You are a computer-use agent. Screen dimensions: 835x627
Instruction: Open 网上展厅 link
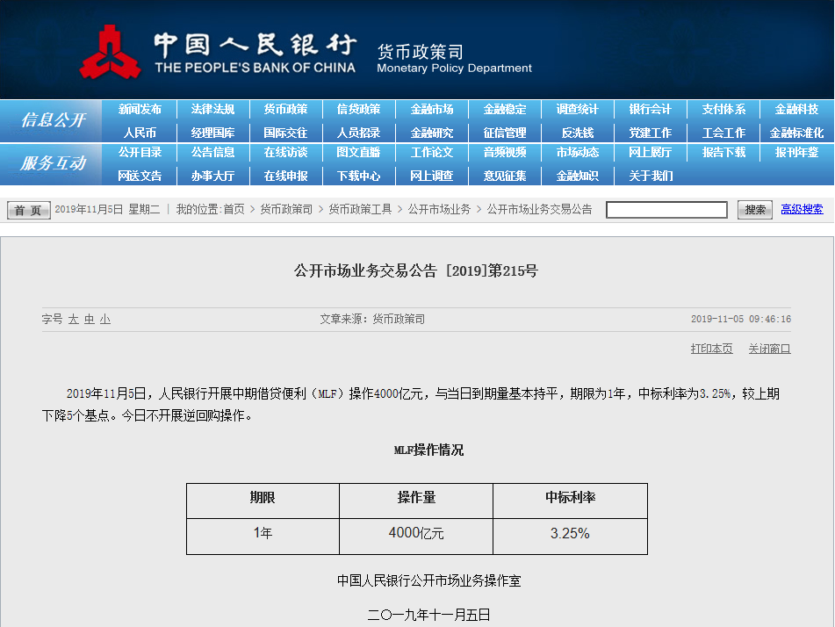651,152
